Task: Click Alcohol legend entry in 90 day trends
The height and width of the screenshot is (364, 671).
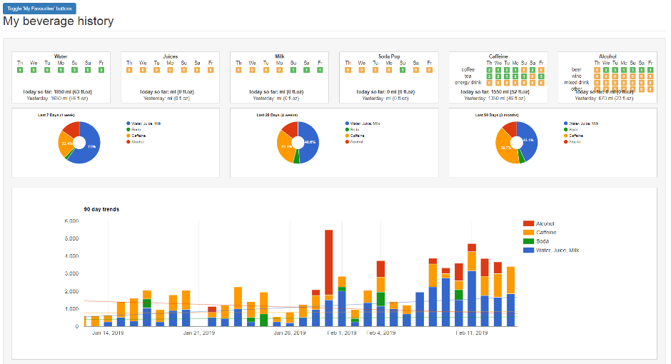Action: pyautogui.click(x=539, y=223)
